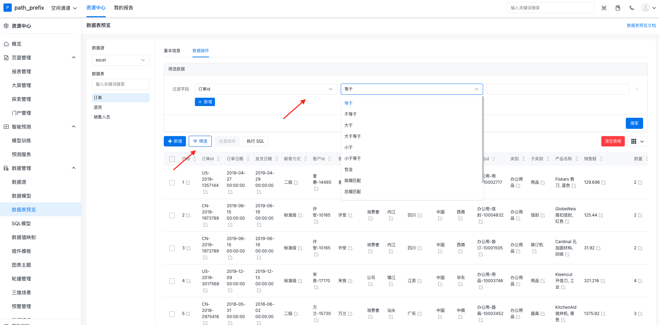Screen dimensions: 659x325
Task: Select the checkbox for row 4
Action: click(x=172, y=281)
